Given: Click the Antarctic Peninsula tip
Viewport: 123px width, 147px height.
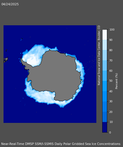Looking at the screenshot, I should (21, 59).
